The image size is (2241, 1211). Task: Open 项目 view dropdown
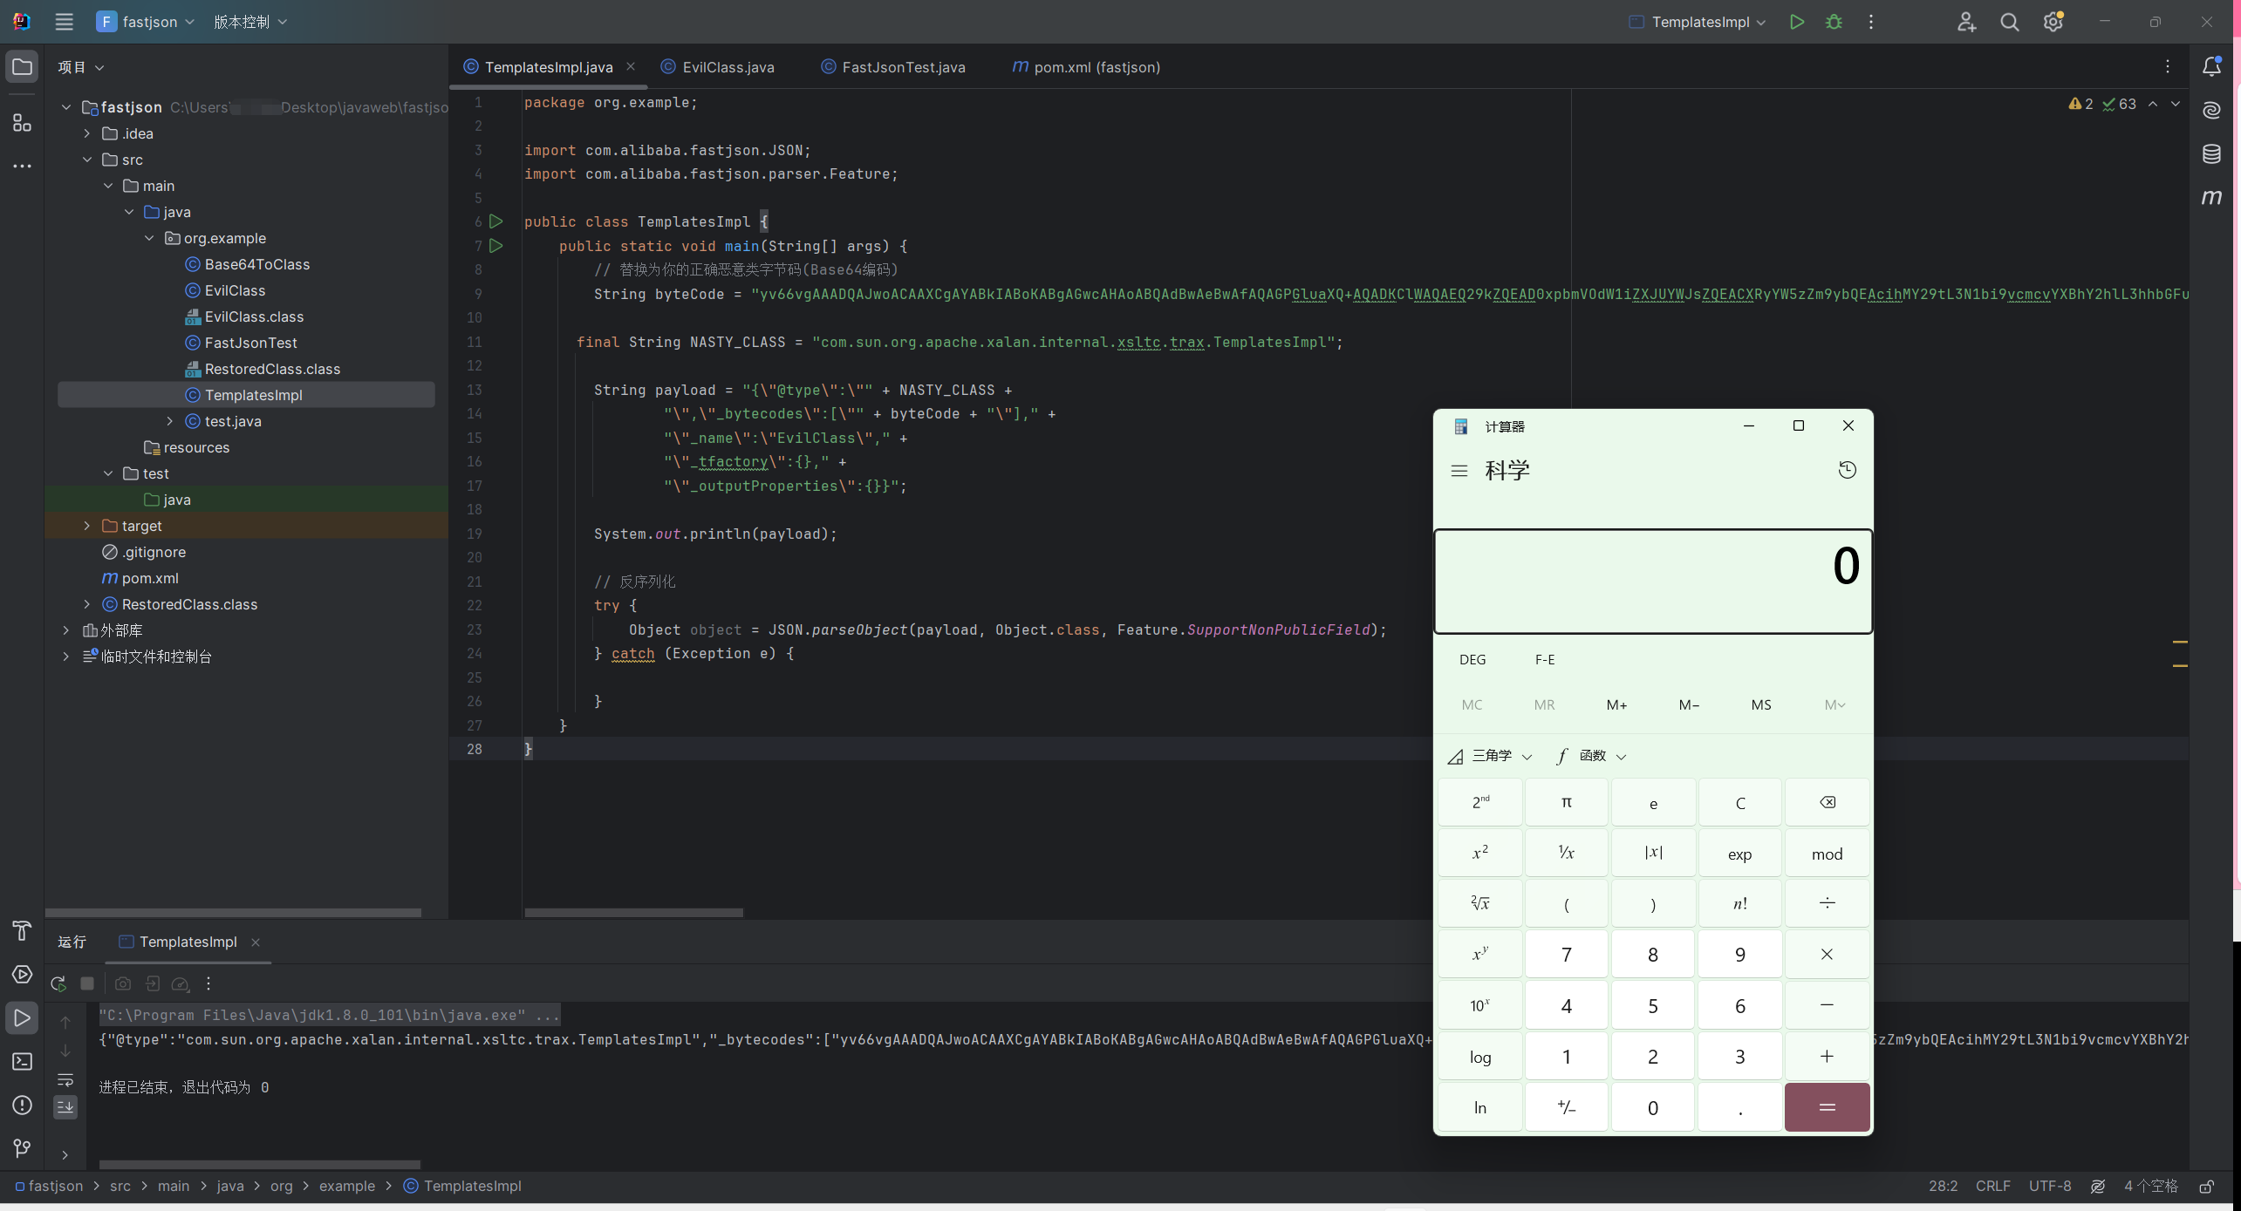point(80,67)
